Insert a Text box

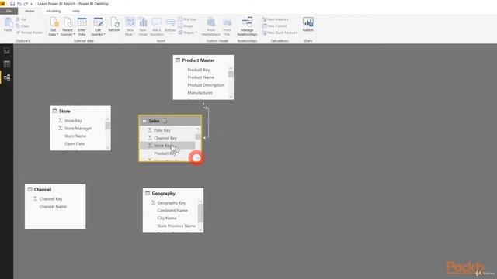187,19
